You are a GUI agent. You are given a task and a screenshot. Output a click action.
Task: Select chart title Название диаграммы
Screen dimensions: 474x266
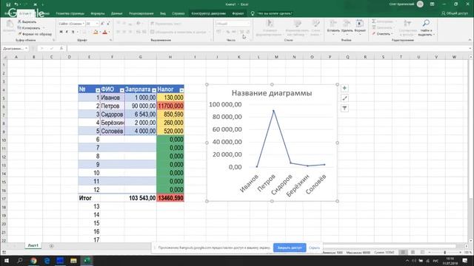tap(272, 93)
